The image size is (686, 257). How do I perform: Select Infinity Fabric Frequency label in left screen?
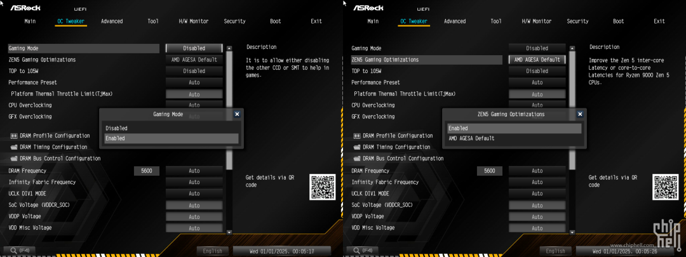(42, 182)
